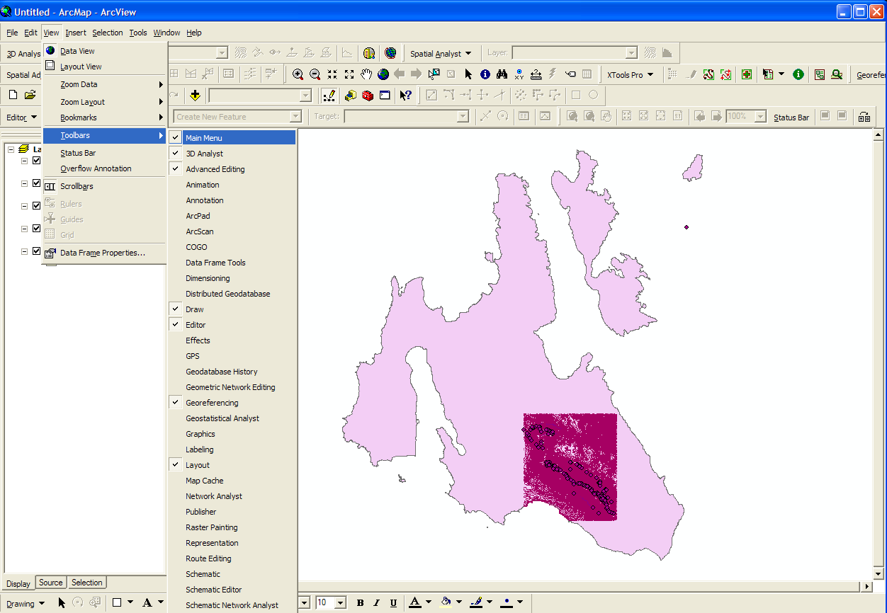Zoom to Full Extent globe icon
The height and width of the screenshot is (613, 887).
[x=383, y=74]
